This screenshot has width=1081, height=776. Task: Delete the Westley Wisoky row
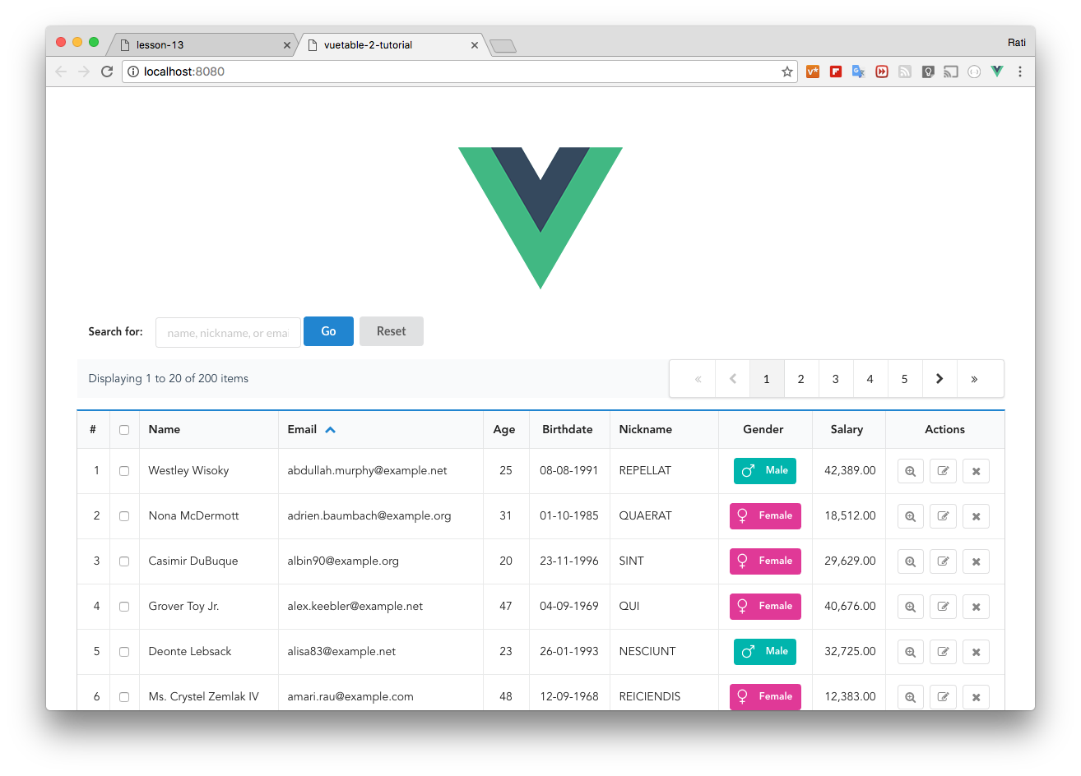point(976,471)
